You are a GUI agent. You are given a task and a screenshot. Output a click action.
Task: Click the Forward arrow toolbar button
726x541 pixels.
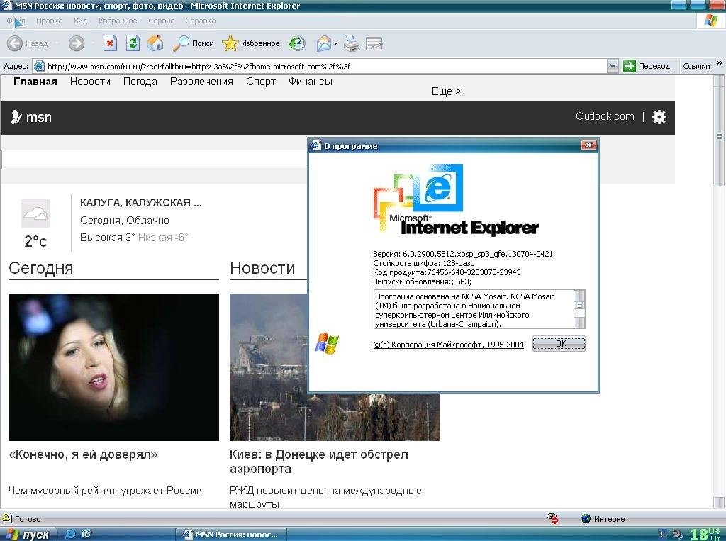77,43
